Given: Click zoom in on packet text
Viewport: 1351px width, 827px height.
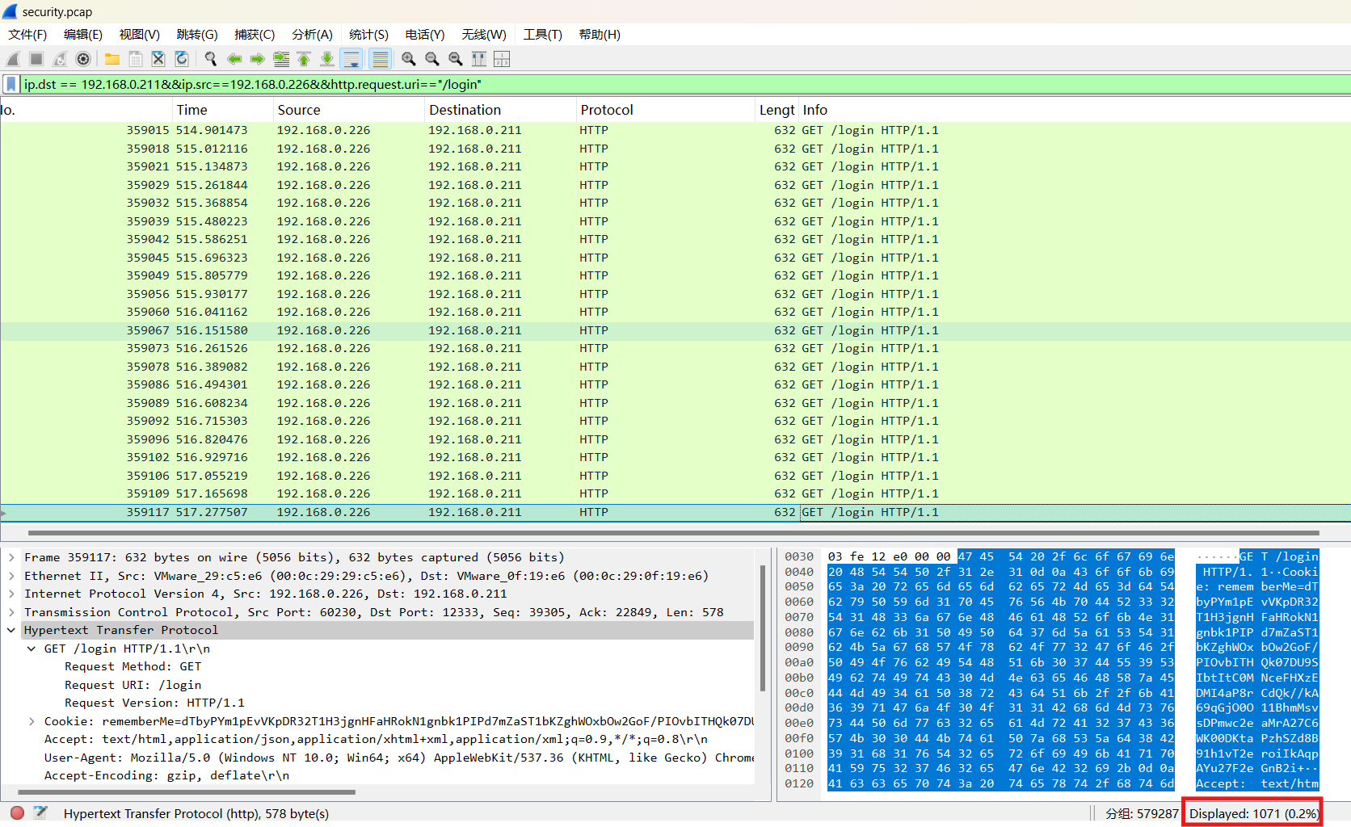Looking at the screenshot, I should pos(409,59).
